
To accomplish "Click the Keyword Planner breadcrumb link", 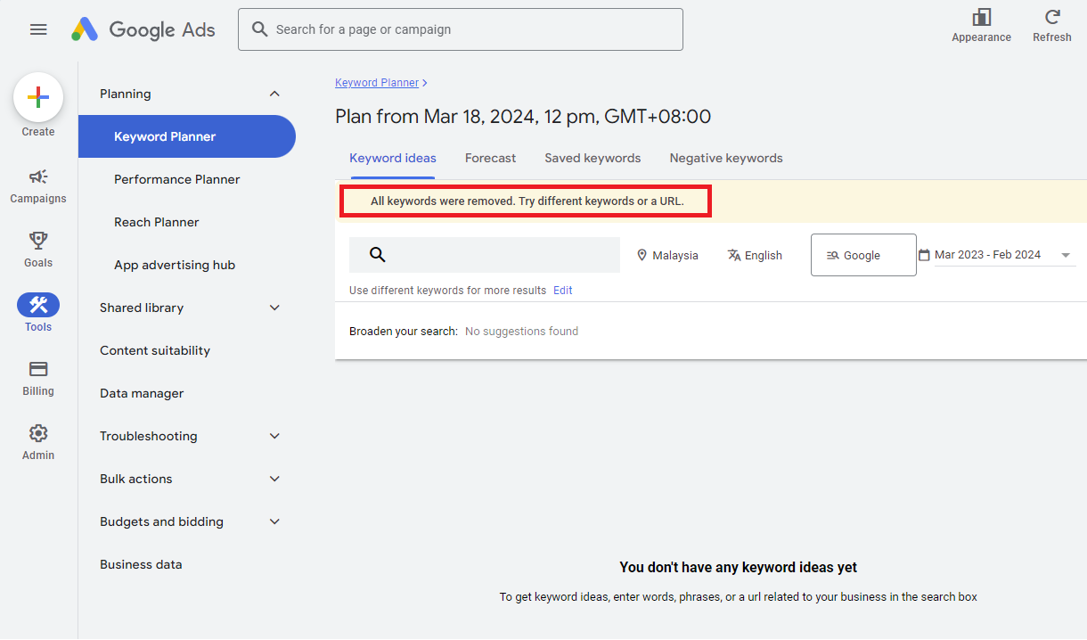I will 377,82.
